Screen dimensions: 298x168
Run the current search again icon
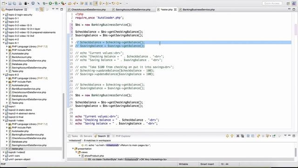(258, 136)
